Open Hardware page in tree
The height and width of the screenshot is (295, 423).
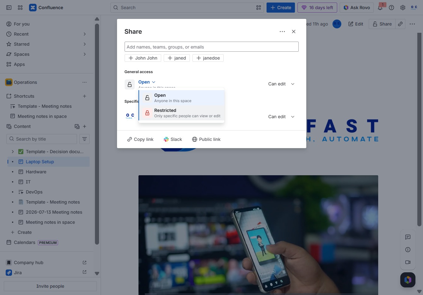click(36, 172)
